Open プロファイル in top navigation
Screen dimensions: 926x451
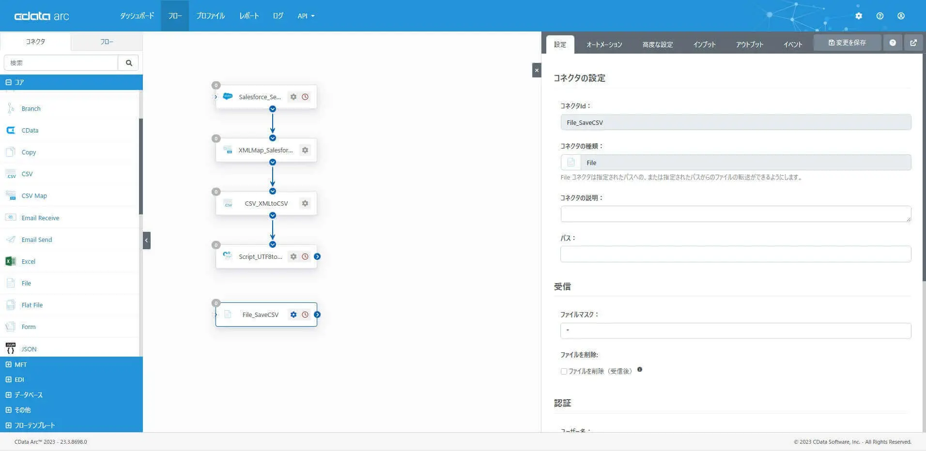click(x=211, y=16)
